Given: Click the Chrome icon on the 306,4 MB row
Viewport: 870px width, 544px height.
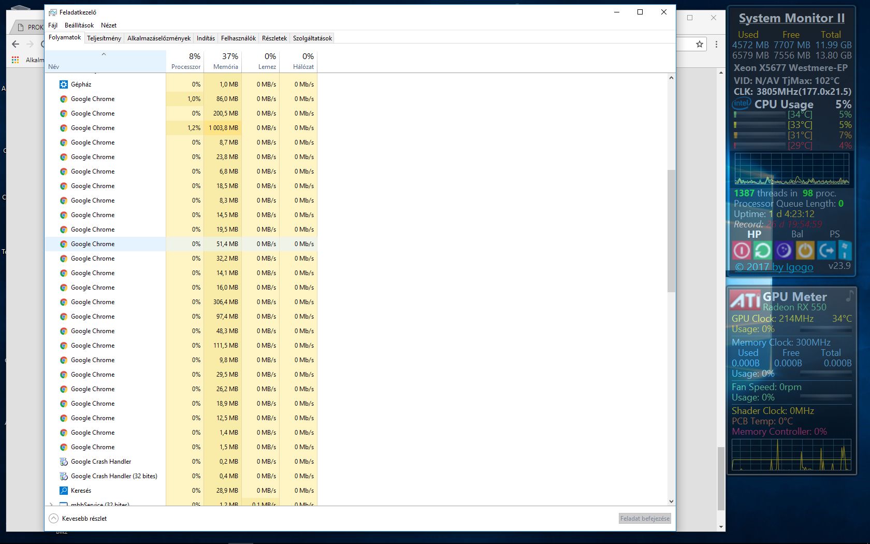Looking at the screenshot, I should click(64, 302).
